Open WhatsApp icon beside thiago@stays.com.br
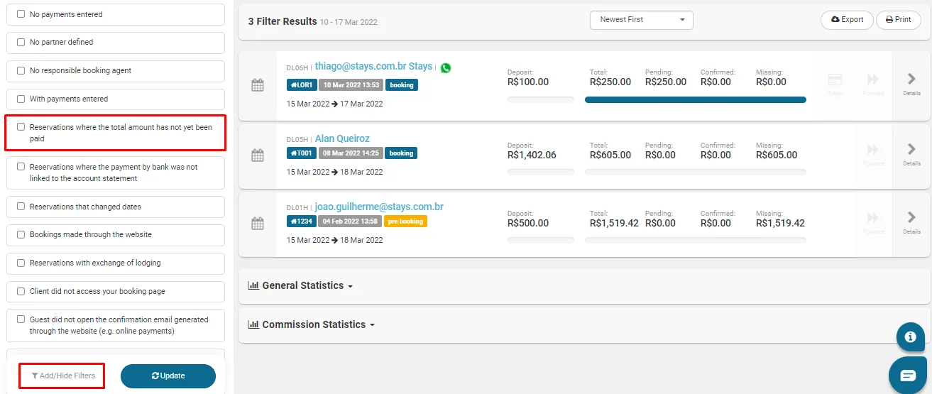 click(445, 68)
